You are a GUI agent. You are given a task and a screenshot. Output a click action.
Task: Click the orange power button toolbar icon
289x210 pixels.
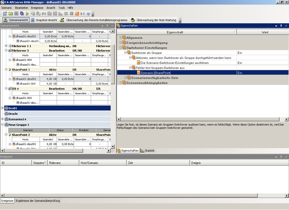77,14
